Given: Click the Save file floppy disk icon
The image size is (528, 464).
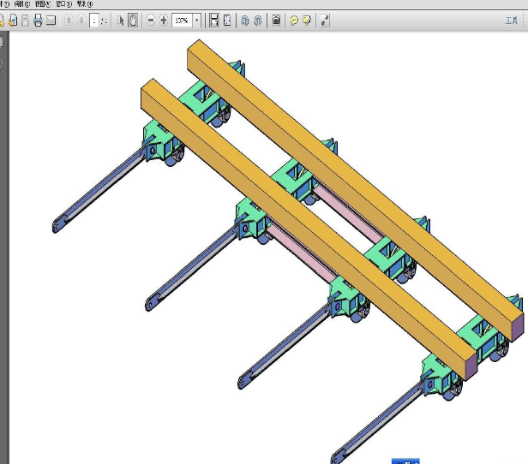Looking at the screenshot, I should [x=25, y=21].
